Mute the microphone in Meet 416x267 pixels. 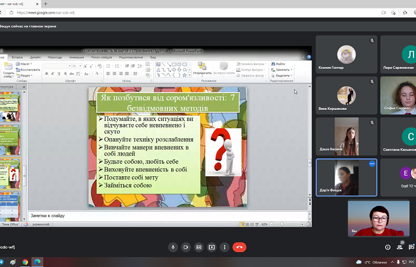coord(173,247)
